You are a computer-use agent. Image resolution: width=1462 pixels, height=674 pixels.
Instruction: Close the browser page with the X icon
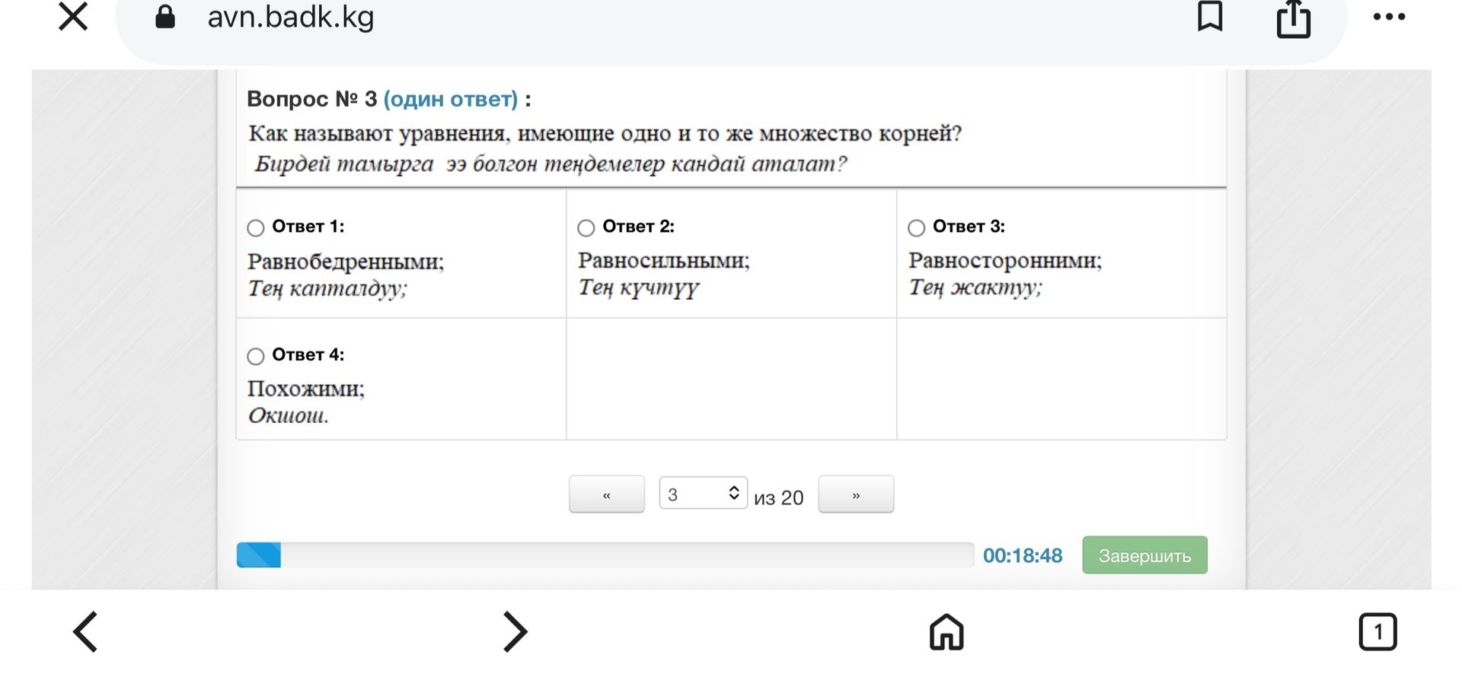(x=73, y=16)
